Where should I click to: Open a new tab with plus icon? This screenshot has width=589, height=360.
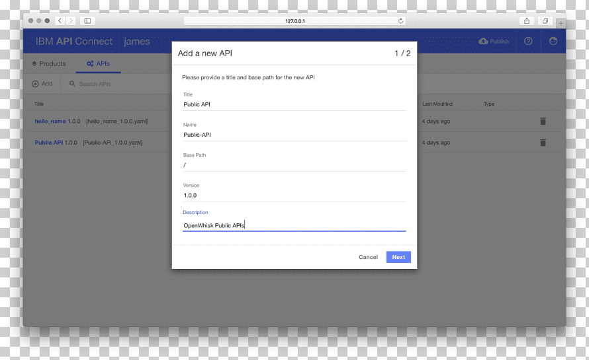pos(561,23)
